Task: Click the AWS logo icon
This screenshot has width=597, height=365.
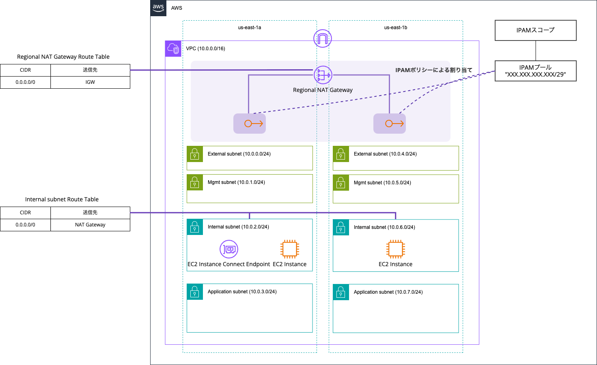Action: (158, 8)
